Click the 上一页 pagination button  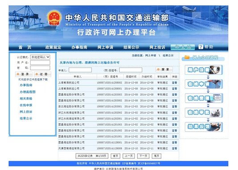coord(129,156)
